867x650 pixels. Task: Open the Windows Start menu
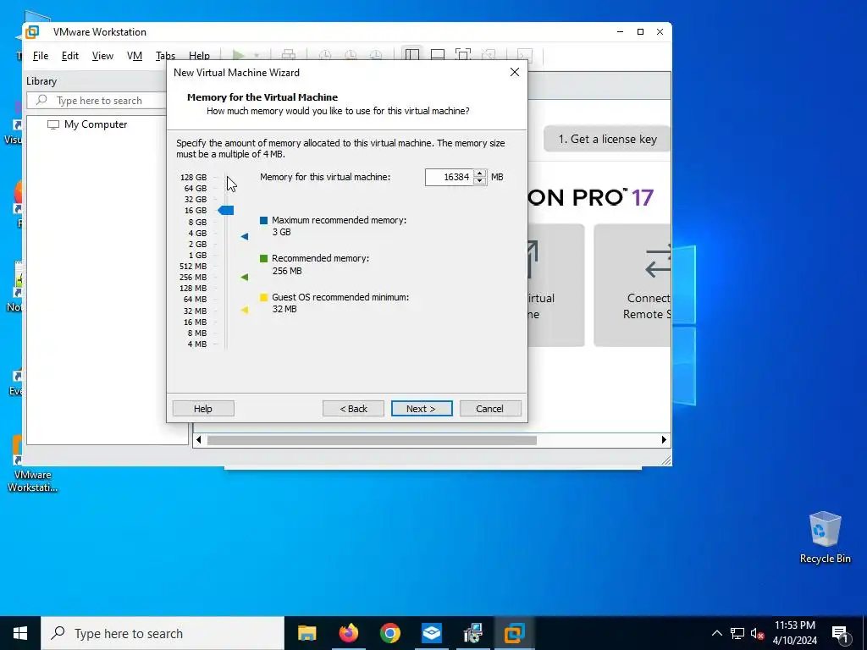coord(20,633)
